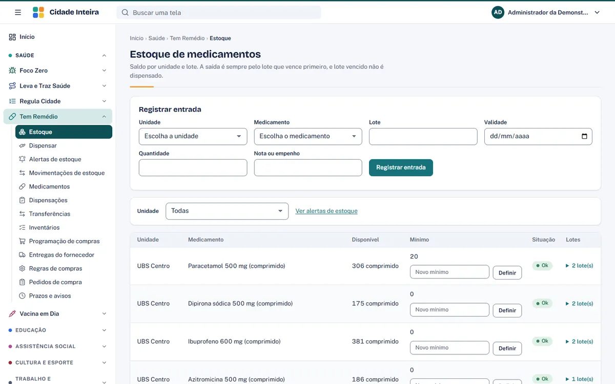Open Alertas de estoque in sidebar
The height and width of the screenshot is (384, 615).
point(64,159)
